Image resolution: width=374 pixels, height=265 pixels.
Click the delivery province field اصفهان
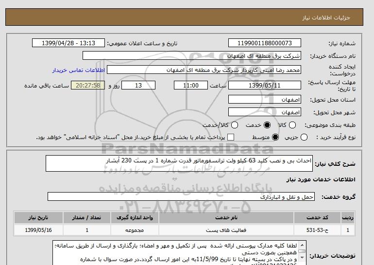(265, 99)
